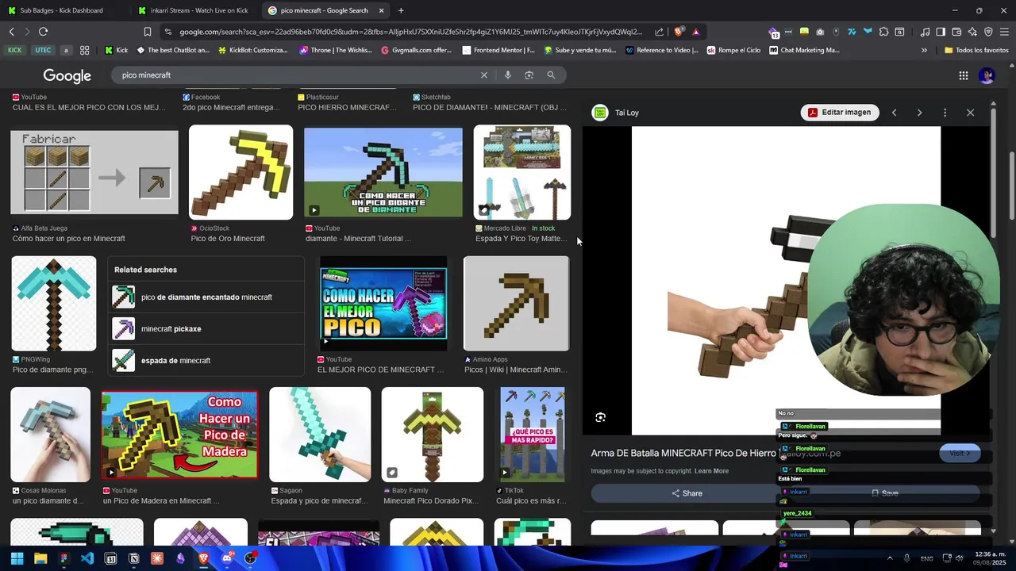
Task: Open the Espada y pico de minecraft Sagaon image
Action: [x=320, y=435]
